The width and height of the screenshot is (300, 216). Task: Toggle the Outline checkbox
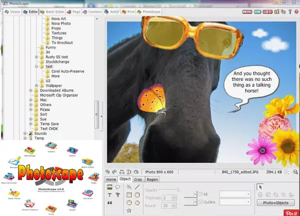point(200,202)
